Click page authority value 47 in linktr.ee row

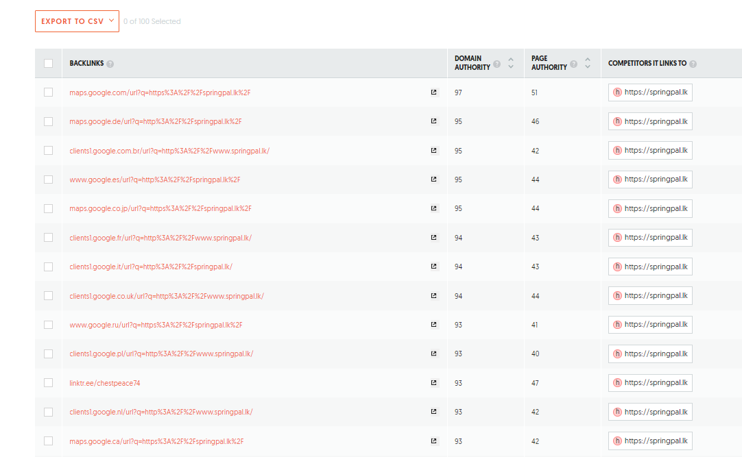pos(535,383)
